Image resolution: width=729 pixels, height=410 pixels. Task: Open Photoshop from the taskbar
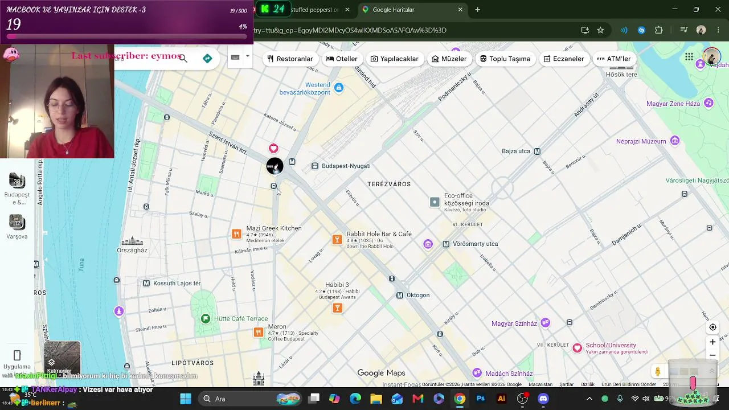(x=480, y=399)
